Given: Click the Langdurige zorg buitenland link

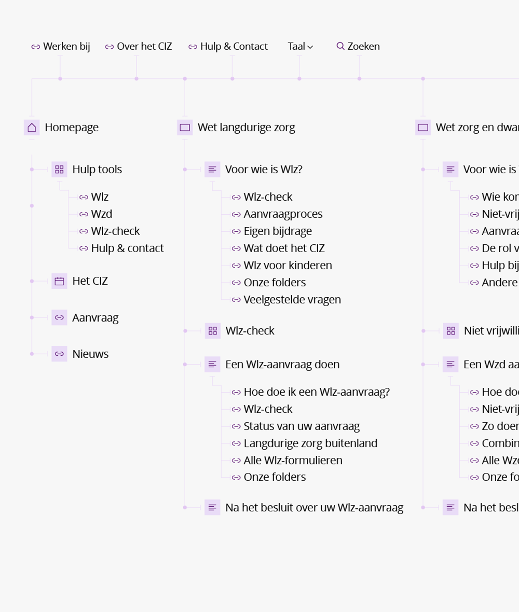Looking at the screenshot, I should (310, 443).
